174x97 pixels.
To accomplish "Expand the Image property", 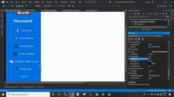I will (x=129, y=51).
